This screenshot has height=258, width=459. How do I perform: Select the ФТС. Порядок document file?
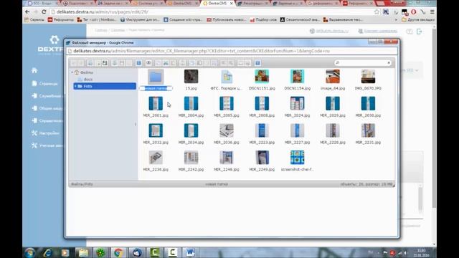coord(227,77)
